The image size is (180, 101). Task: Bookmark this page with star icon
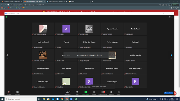[166, 5]
